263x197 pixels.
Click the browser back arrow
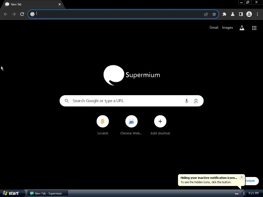coord(6,14)
